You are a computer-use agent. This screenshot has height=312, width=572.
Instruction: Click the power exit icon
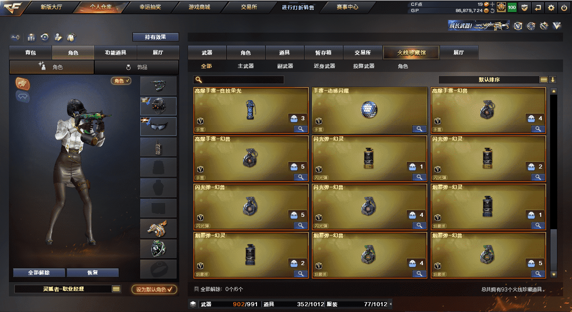click(x=564, y=8)
